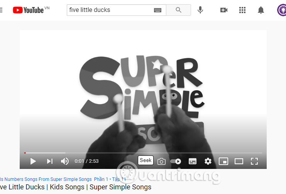
Task: Skip to the next video
Action: 50,161
